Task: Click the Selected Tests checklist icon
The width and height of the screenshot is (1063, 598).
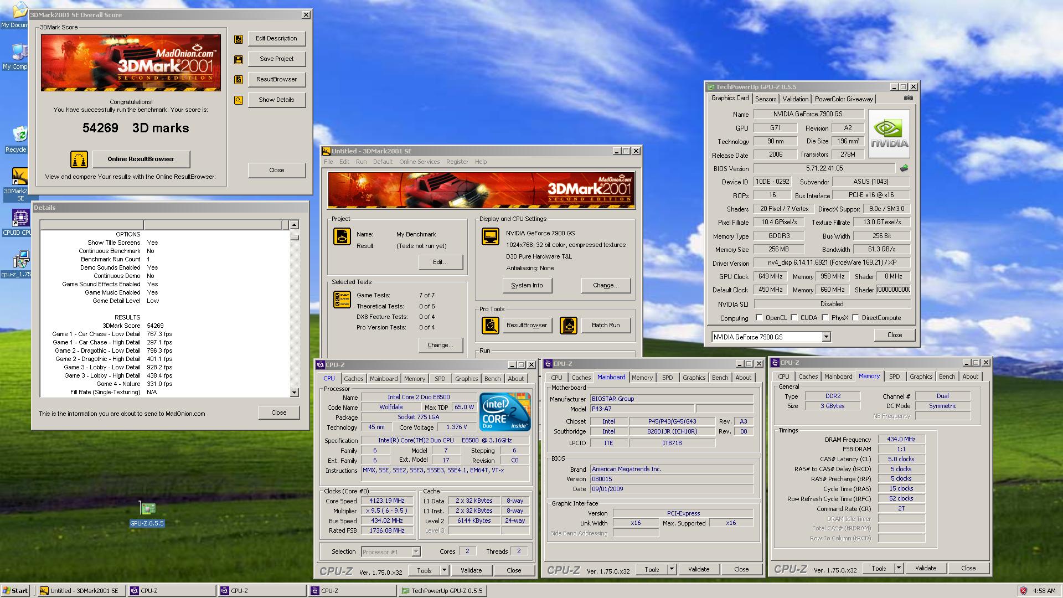Action: tap(342, 300)
